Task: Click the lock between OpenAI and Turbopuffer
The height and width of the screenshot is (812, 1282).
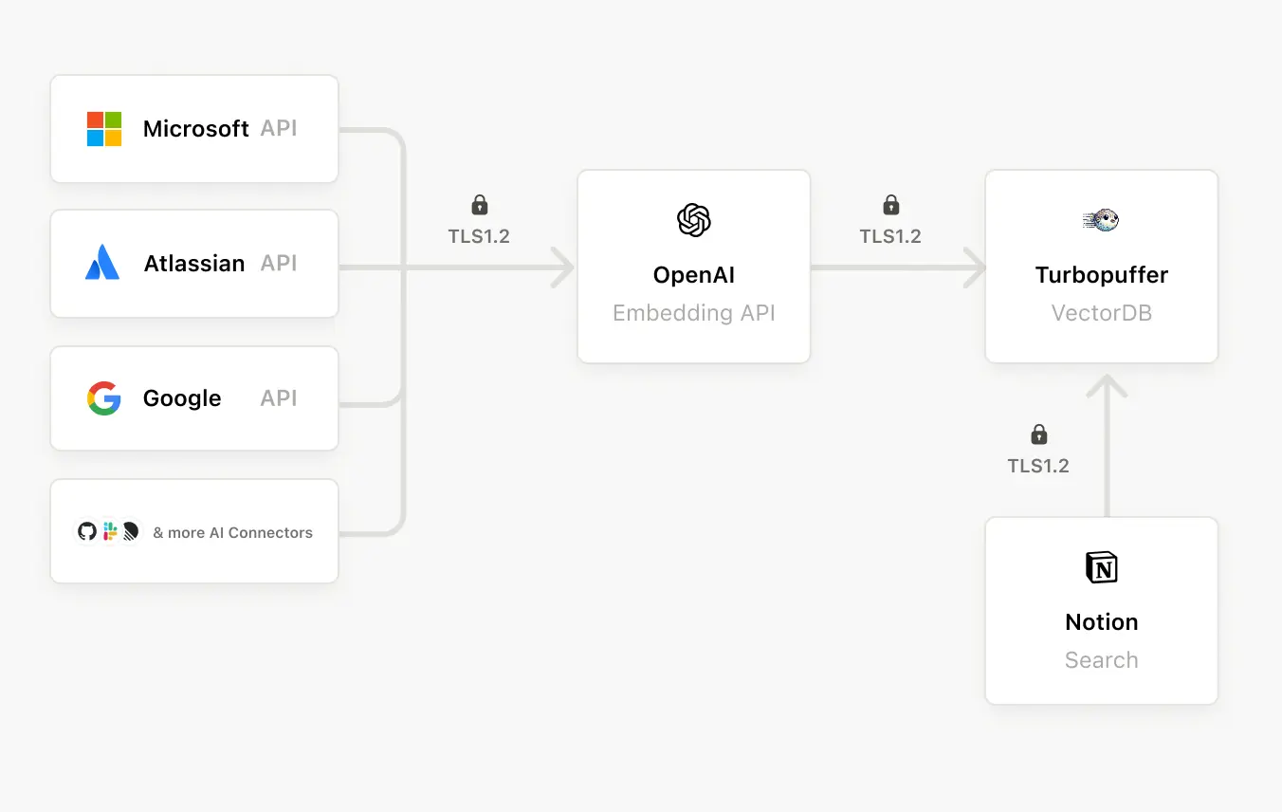Action: point(890,204)
